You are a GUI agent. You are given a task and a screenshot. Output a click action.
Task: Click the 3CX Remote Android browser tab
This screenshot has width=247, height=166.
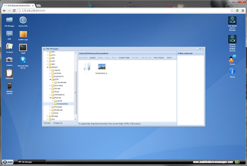tap(19, 6)
